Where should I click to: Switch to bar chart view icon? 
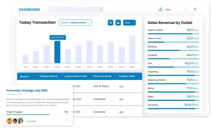[x=118, y=22]
